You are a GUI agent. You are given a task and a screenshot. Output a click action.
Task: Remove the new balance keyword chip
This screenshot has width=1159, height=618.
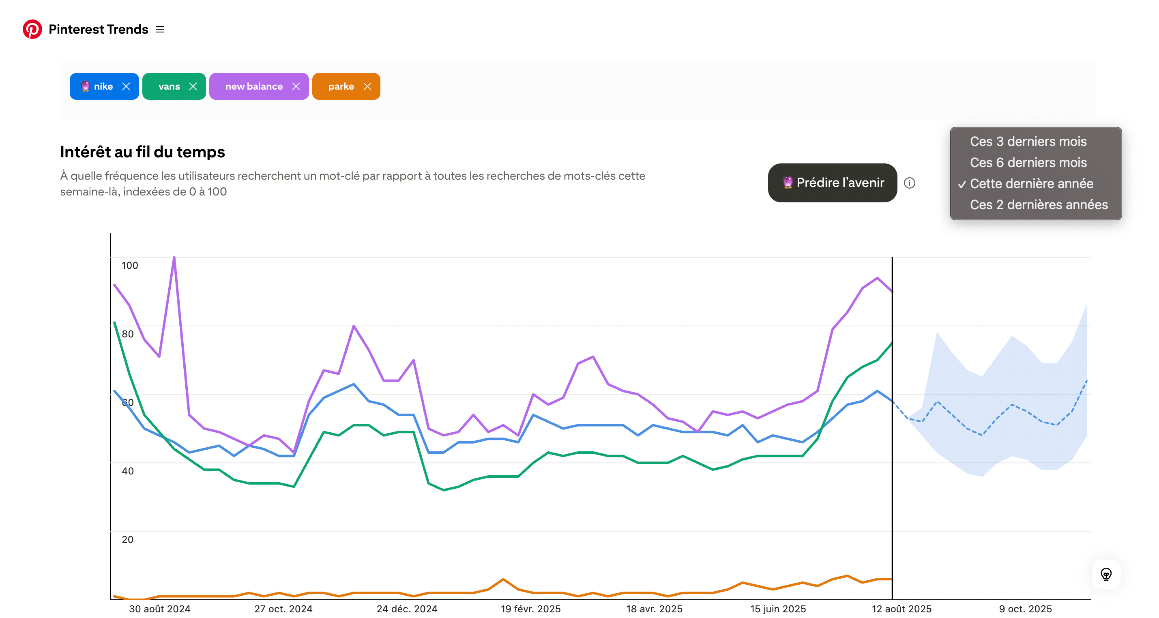(296, 86)
